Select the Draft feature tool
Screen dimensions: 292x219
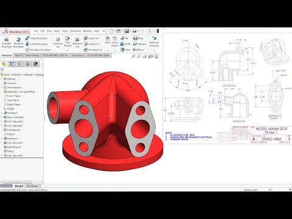[125, 44]
